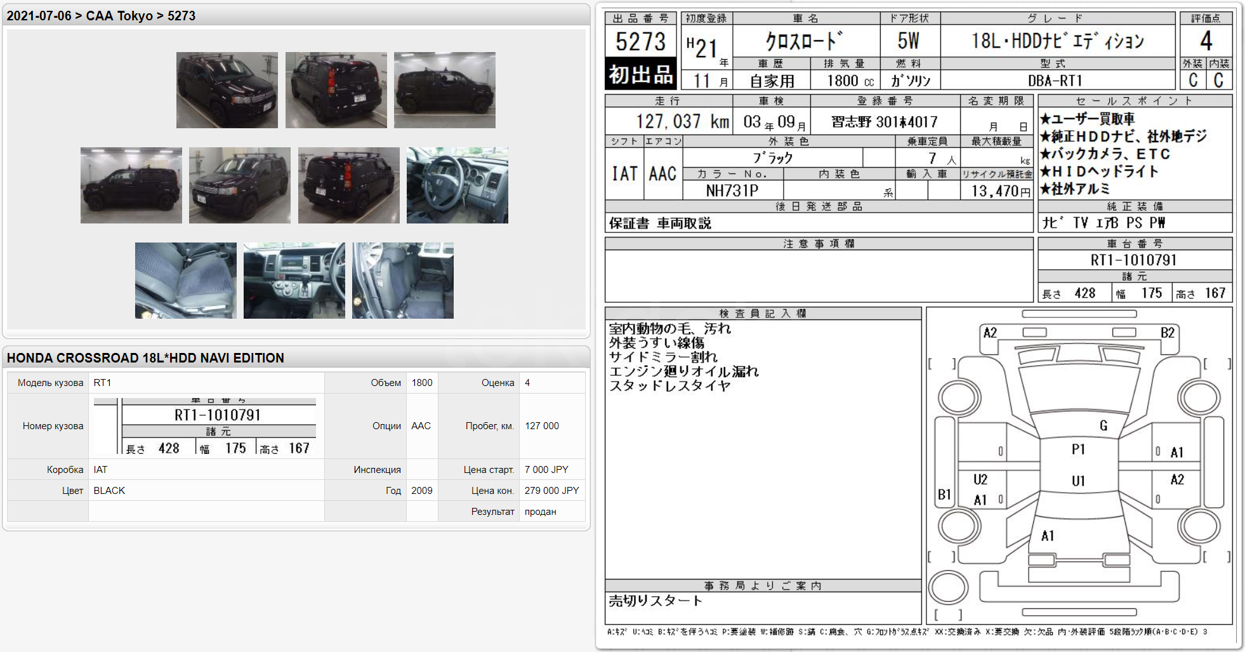Click the B2 damage mark on car diagram

pos(1168,333)
